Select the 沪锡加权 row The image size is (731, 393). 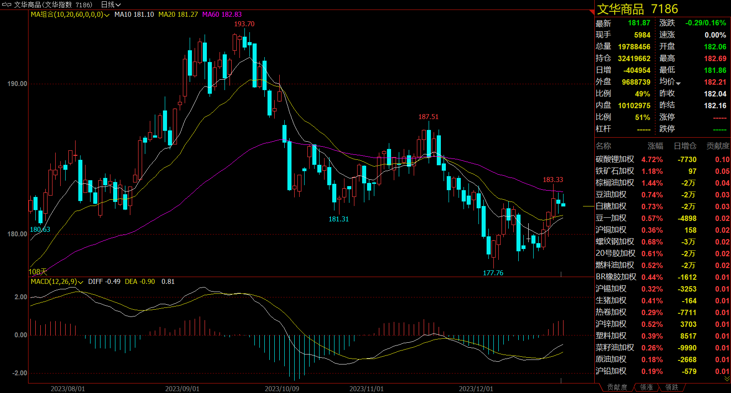[x=662, y=289]
